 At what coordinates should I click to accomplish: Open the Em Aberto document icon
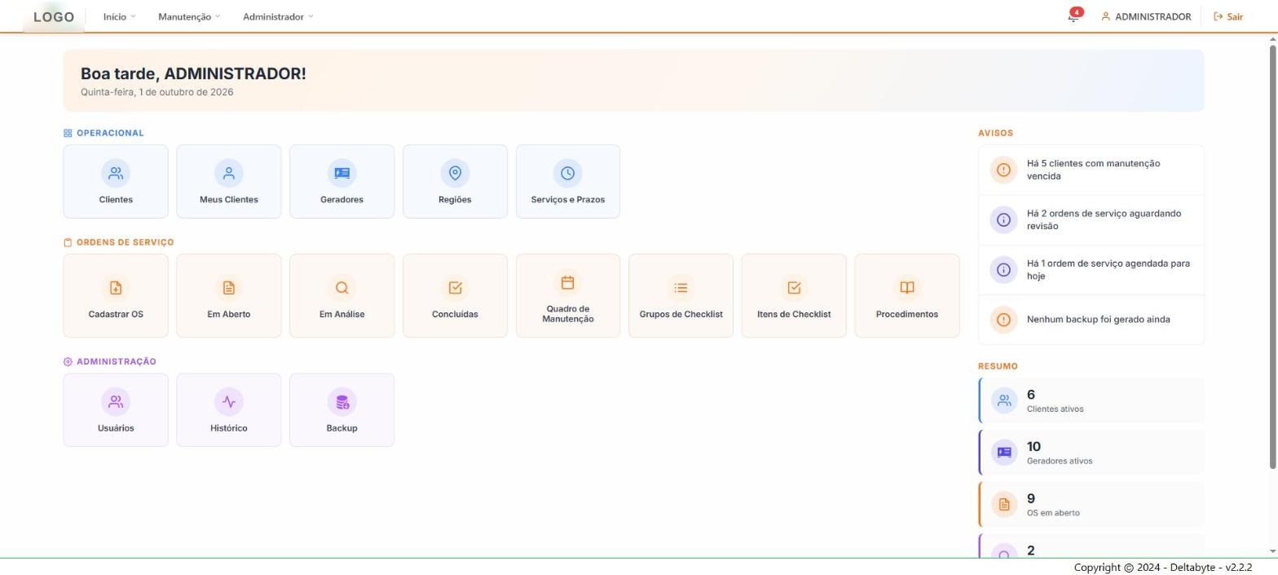click(x=229, y=288)
